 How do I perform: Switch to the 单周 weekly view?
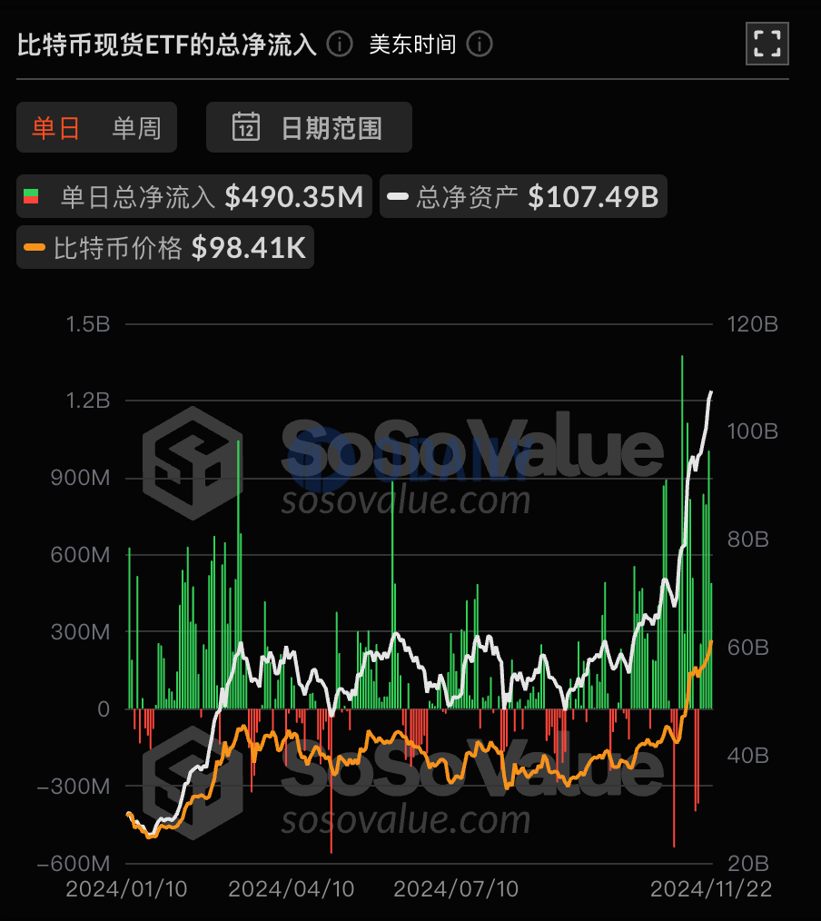pyautogui.click(x=136, y=128)
